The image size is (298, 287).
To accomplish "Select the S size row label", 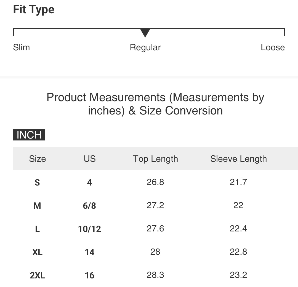I will (x=37, y=182).
